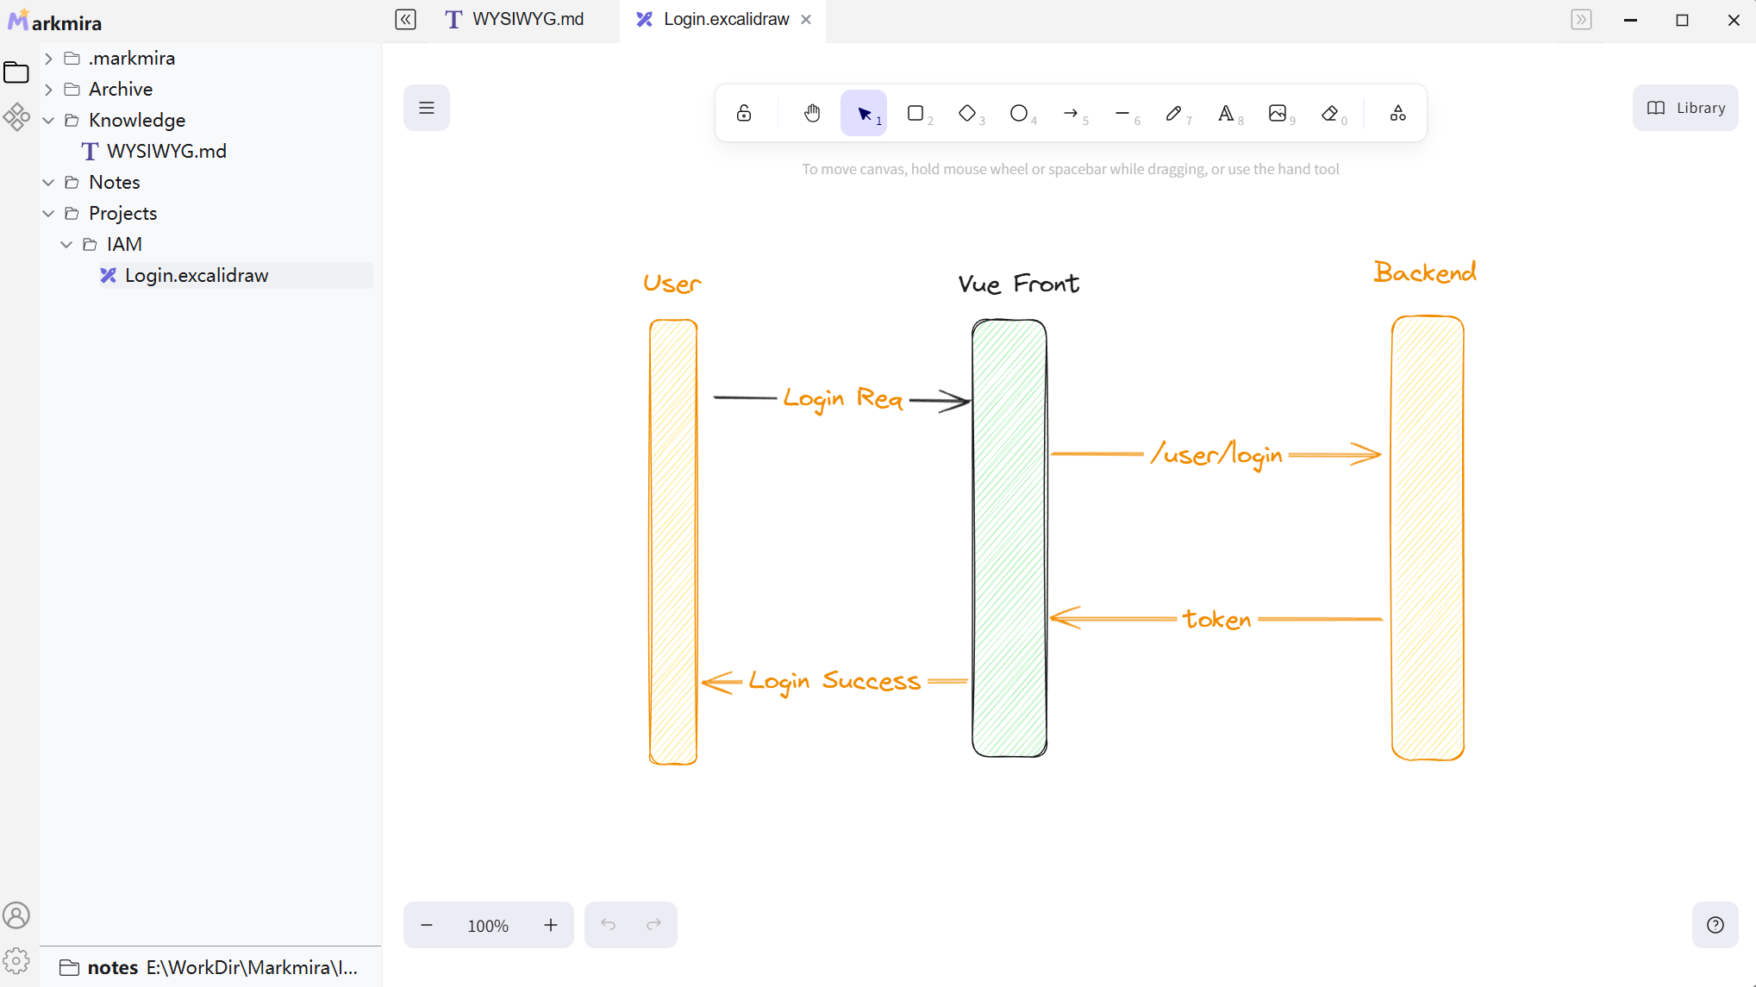Select the Arrow drawing tool
This screenshot has height=987, width=1756.
pyautogui.click(x=1071, y=113)
